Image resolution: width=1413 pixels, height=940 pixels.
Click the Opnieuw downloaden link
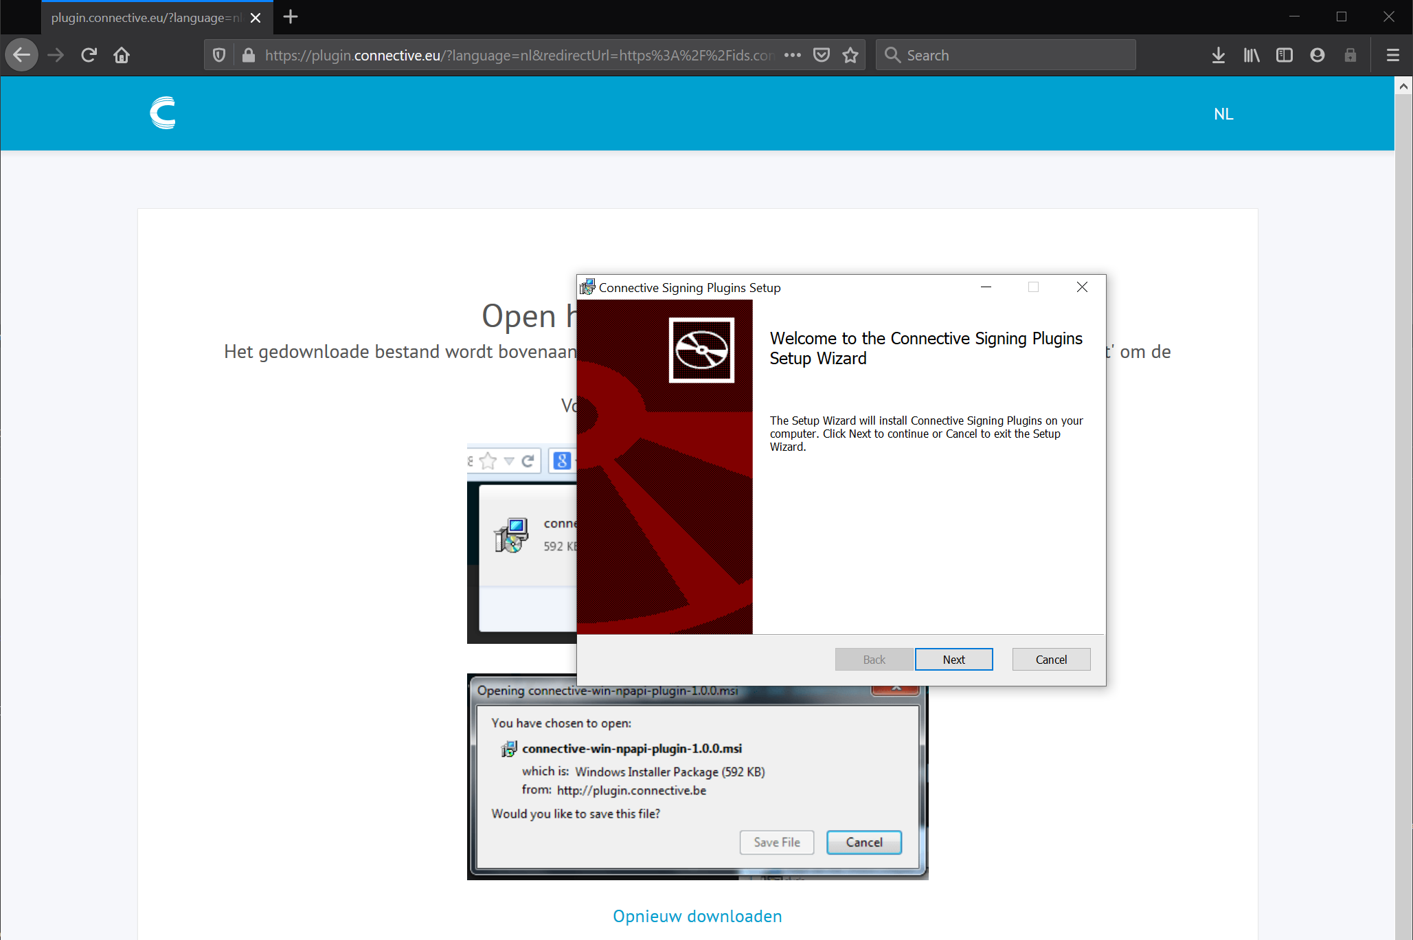click(x=697, y=916)
